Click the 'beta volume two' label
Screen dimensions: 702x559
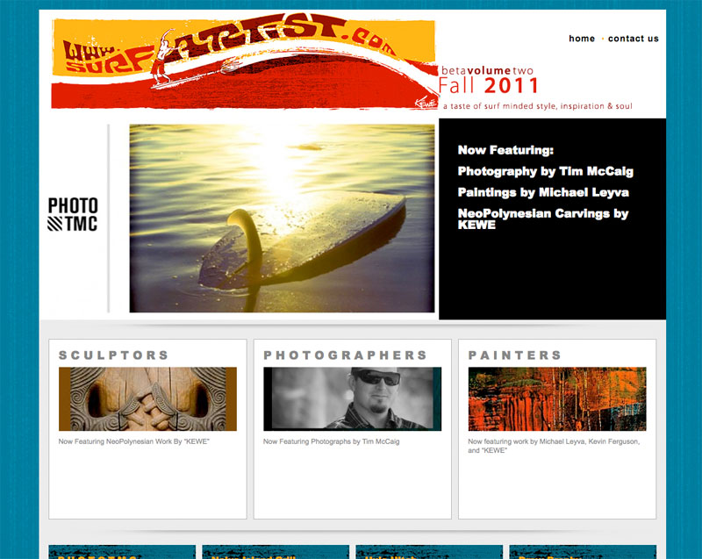pyautogui.click(x=487, y=70)
